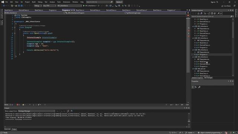Open the Show output from dropdown

click(x=36, y=111)
